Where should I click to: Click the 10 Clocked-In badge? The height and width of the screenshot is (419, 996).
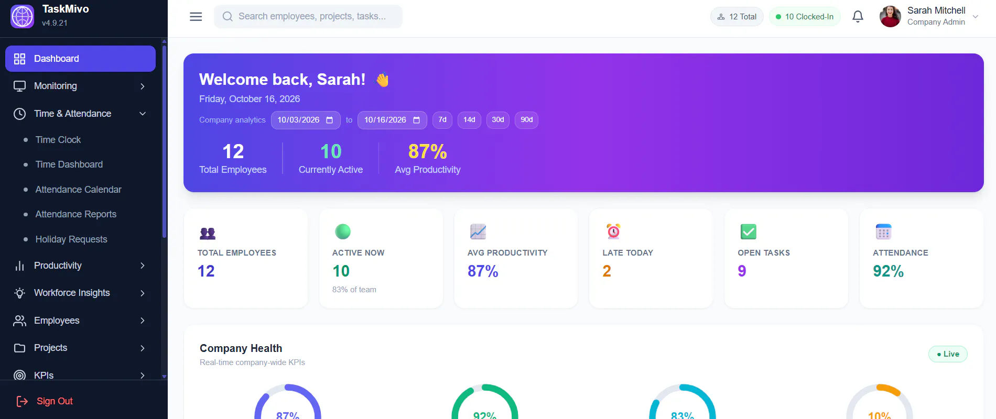(805, 17)
